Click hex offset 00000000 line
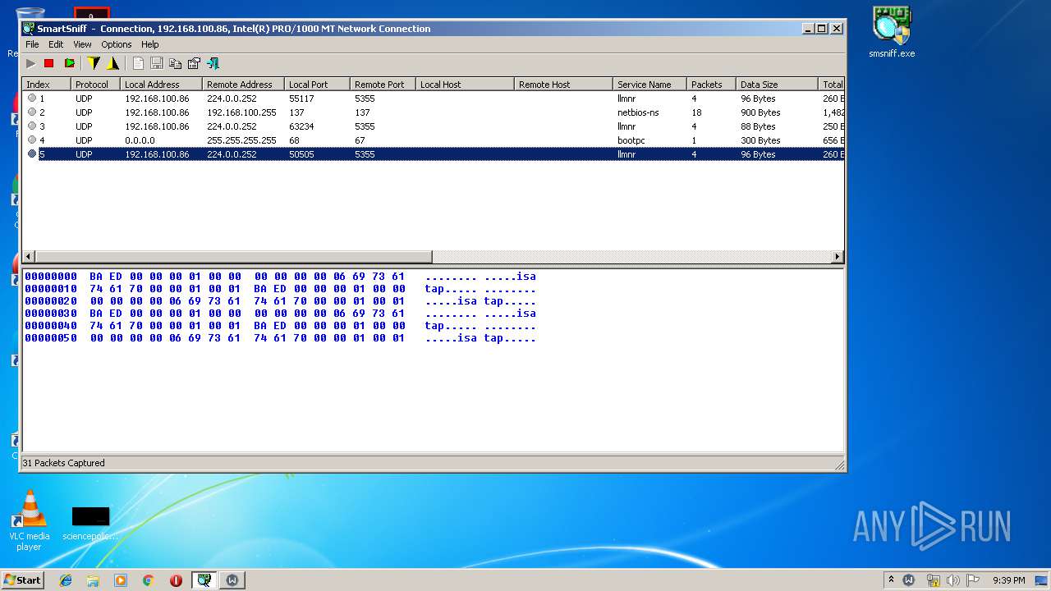 point(280,277)
